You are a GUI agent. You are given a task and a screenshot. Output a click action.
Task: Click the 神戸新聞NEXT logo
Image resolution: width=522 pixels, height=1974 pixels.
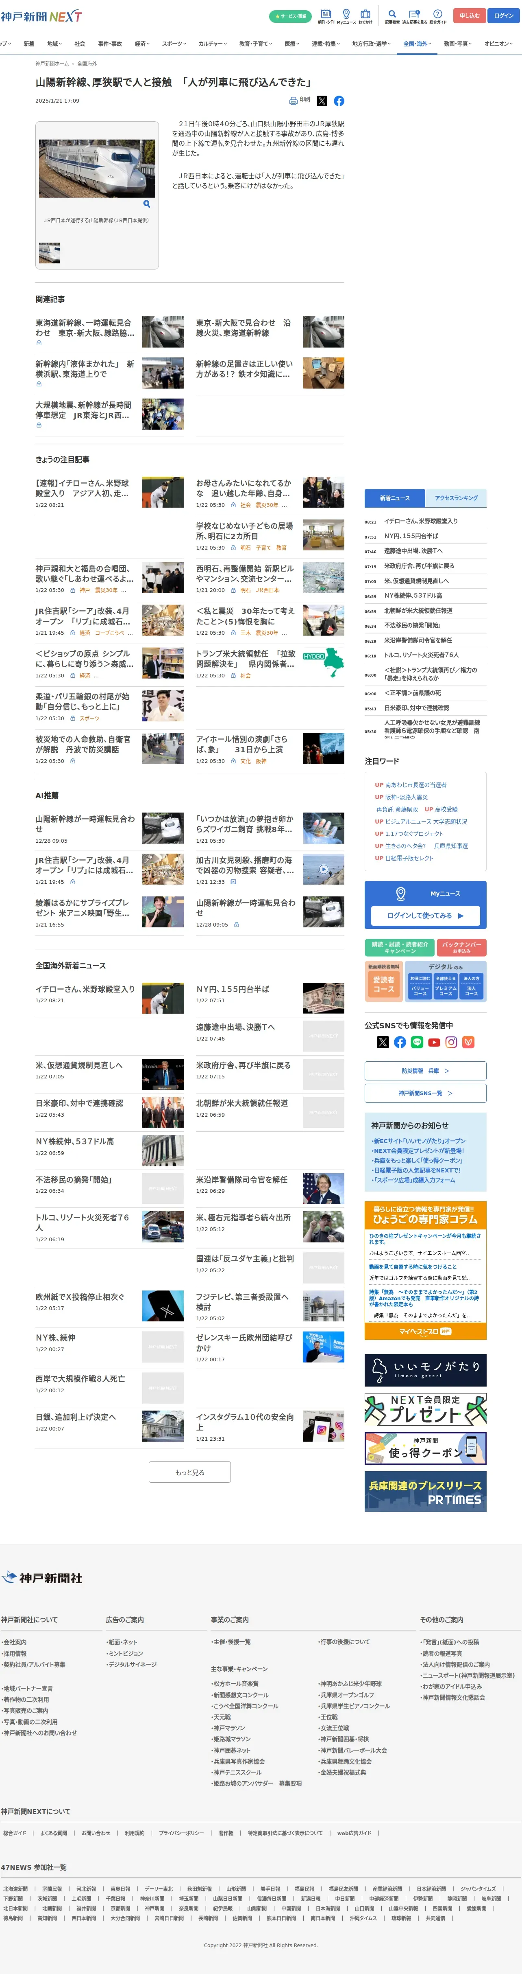(x=41, y=16)
